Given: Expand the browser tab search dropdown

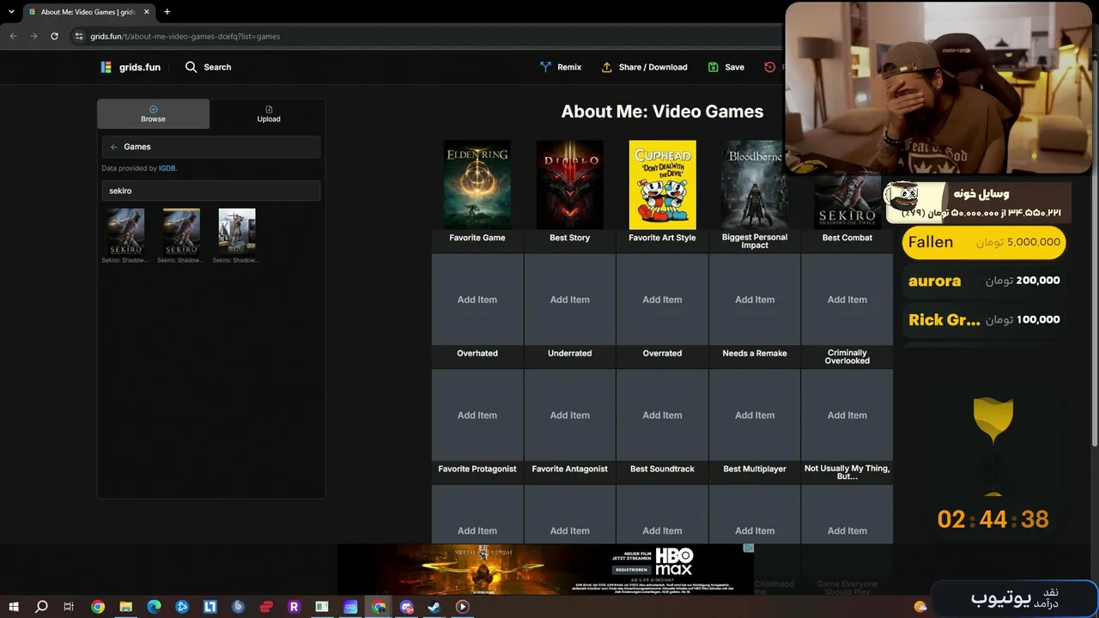Looking at the screenshot, I should 11,12.
